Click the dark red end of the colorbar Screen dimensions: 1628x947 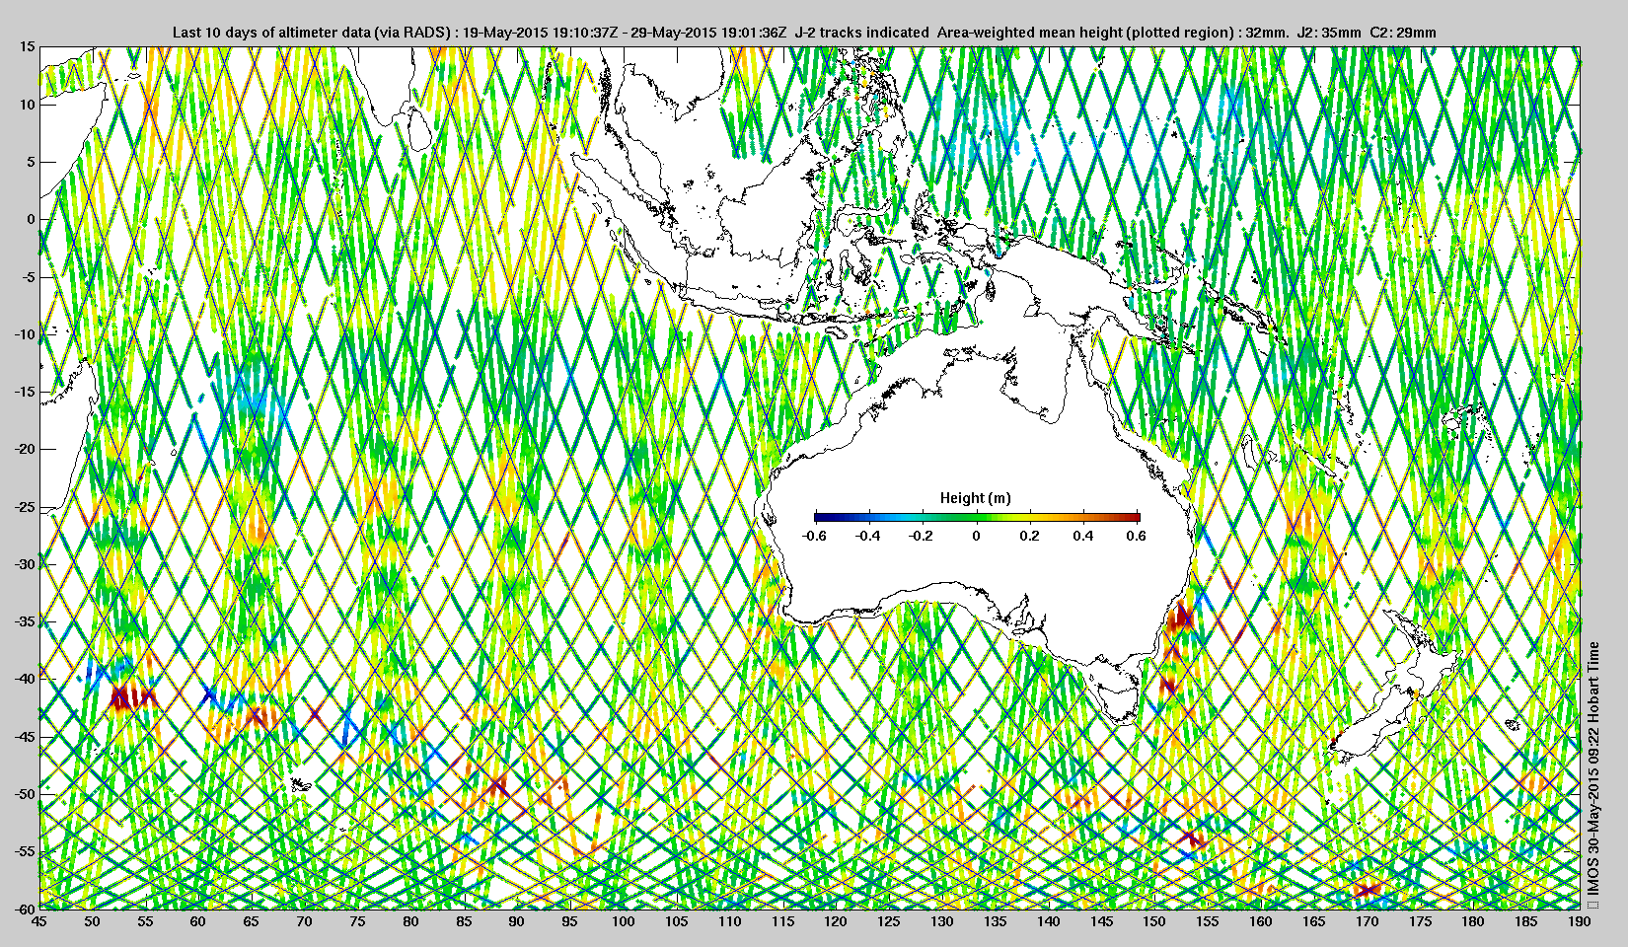click(1135, 517)
